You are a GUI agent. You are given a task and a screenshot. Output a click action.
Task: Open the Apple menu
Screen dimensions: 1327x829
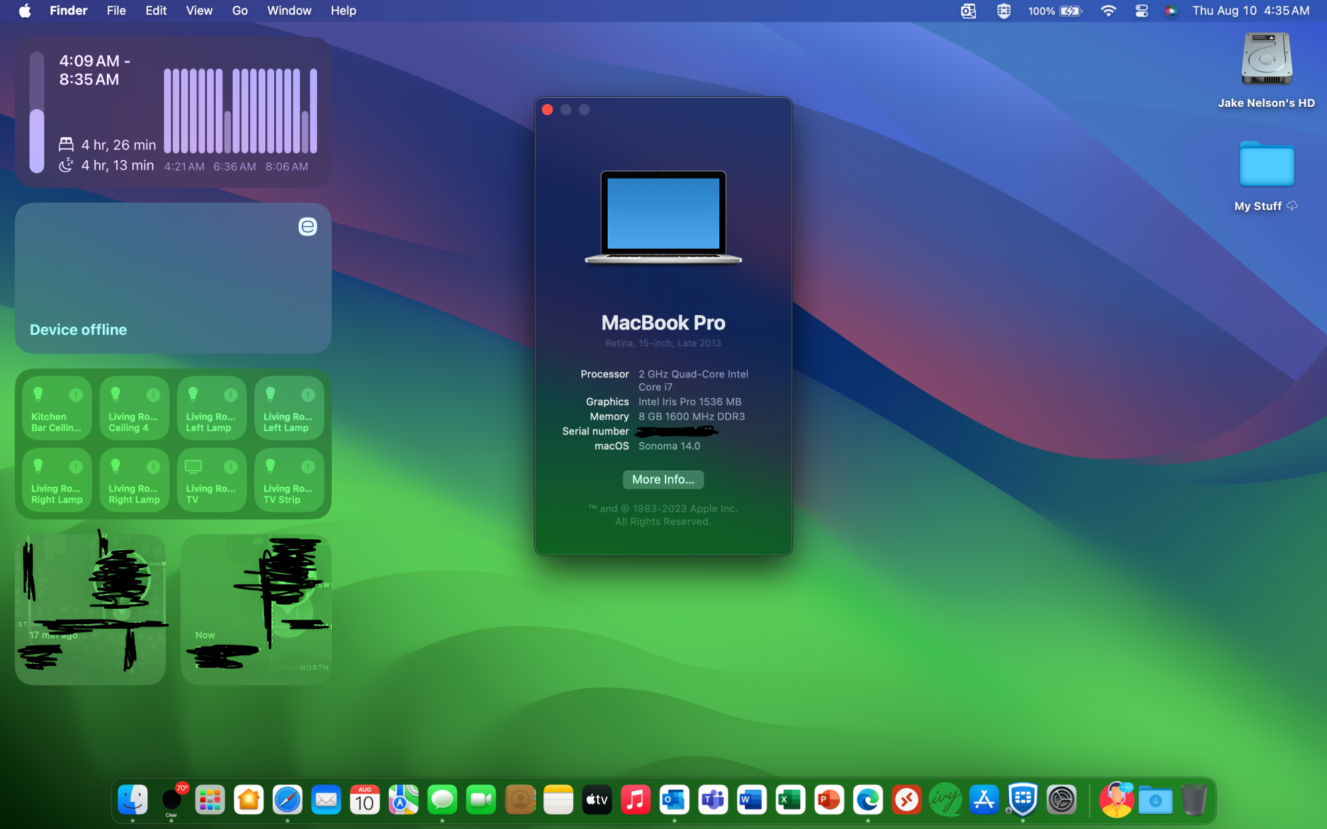click(x=25, y=11)
